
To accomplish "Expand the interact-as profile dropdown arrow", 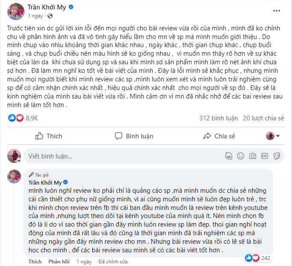I will [x=278, y=136].
